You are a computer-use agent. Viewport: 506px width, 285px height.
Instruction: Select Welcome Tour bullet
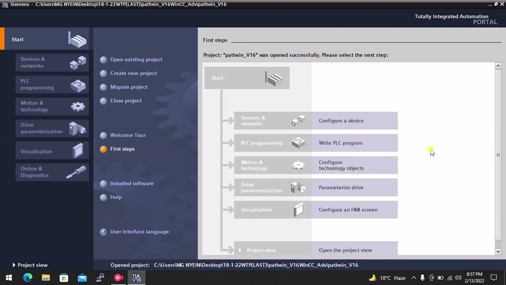[x=104, y=135]
